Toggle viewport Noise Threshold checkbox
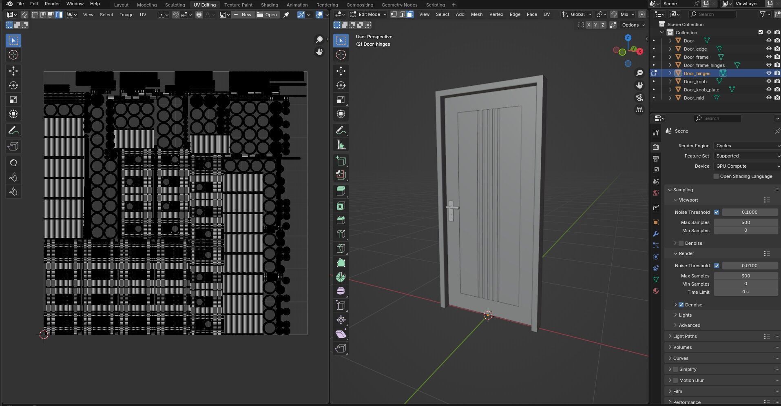Image resolution: width=781 pixels, height=406 pixels. click(x=717, y=212)
